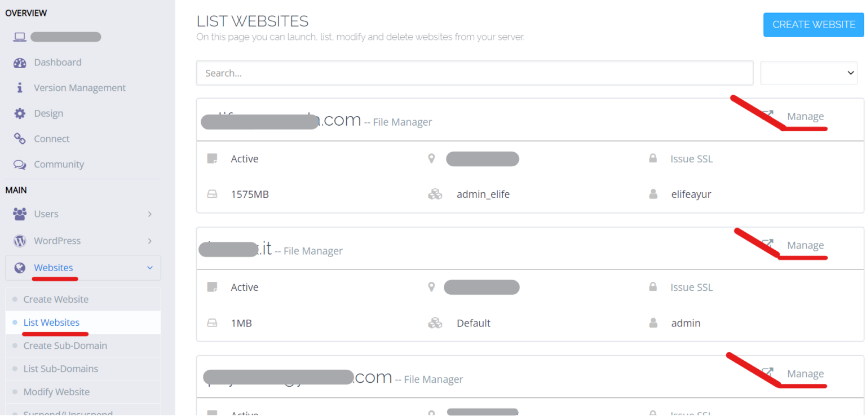The width and height of the screenshot is (866, 416).
Task: Click the blue CREATE WEBSITE button
Action: (x=814, y=25)
